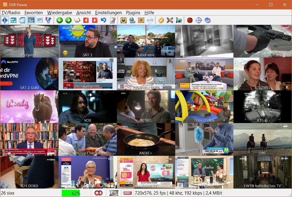Screen dimensions: 292x197
Task: Click the green 62% signal level bar
Action: pos(71,193)
